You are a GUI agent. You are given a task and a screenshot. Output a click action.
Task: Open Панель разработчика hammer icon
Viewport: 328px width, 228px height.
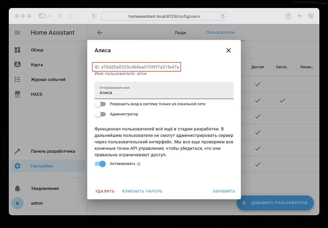18,151
